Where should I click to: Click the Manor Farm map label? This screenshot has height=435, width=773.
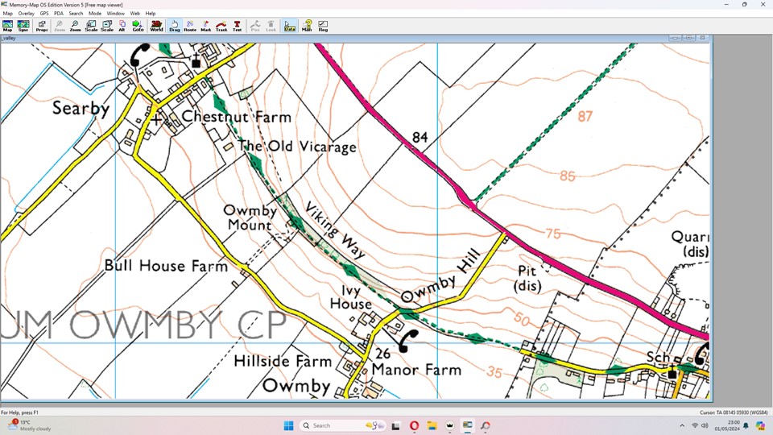click(x=416, y=370)
